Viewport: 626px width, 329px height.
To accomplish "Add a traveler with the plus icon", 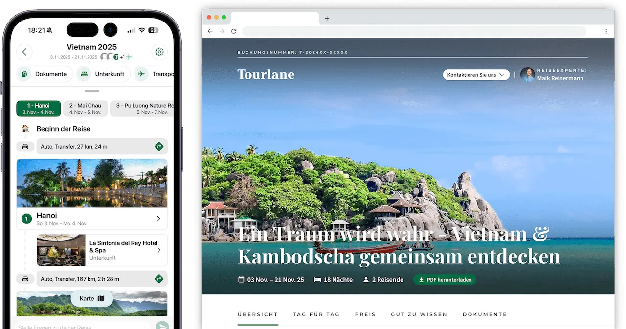I will coord(129,57).
